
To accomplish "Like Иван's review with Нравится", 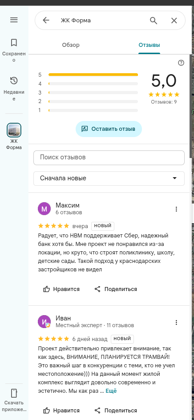I will coord(61,410).
